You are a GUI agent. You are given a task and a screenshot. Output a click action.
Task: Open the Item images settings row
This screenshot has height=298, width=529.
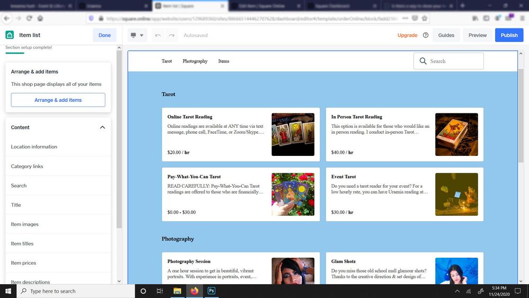coord(25,224)
